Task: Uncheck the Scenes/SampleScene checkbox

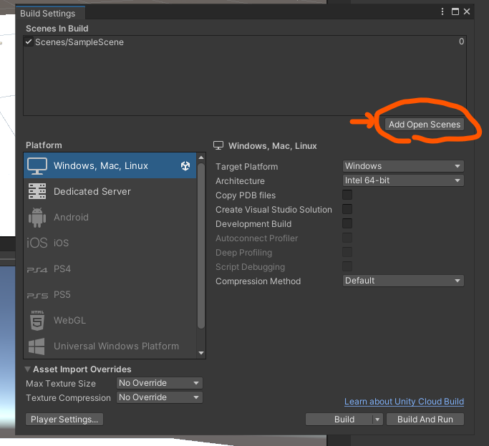Action: pyautogui.click(x=29, y=42)
